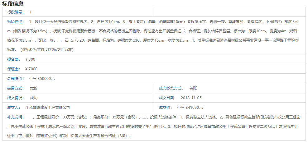Select the 补充说明 label
The width and height of the screenshot is (308, 143).
pyautogui.click(x=15, y=117)
